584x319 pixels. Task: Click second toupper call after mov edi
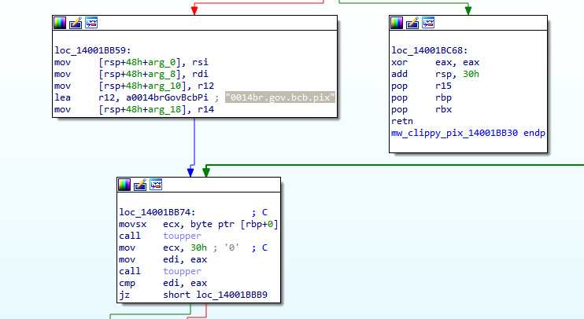pyautogui.click(x=182, y=271)
